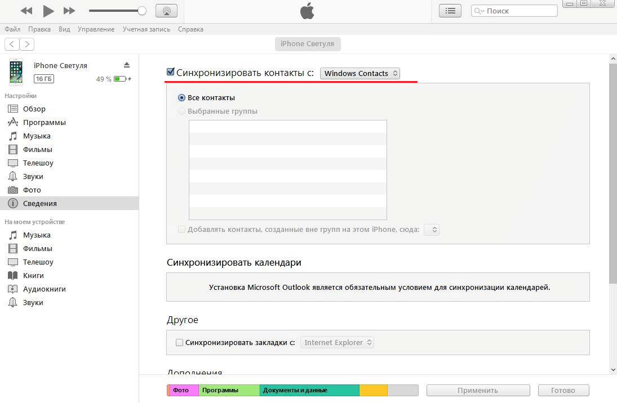Open the Windows Contacts dropdown
Image resolution: width=617 pixels, height=403 pixels.
359,73
